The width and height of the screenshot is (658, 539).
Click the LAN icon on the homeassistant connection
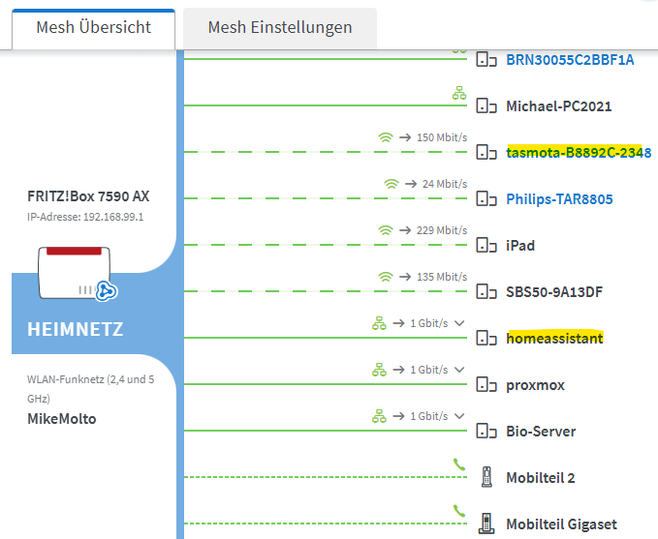click(x=379, y=323)
